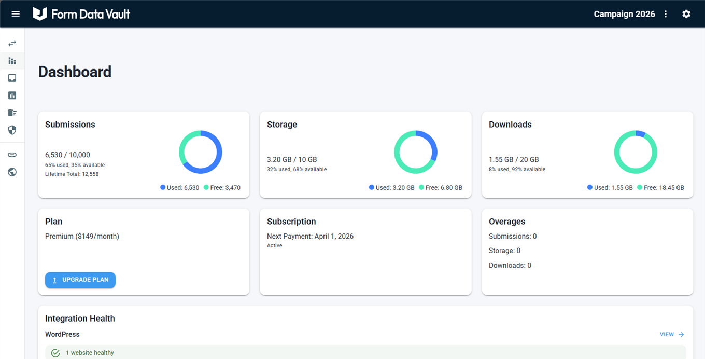Click the Downloads donut chart

click(636, 152)
